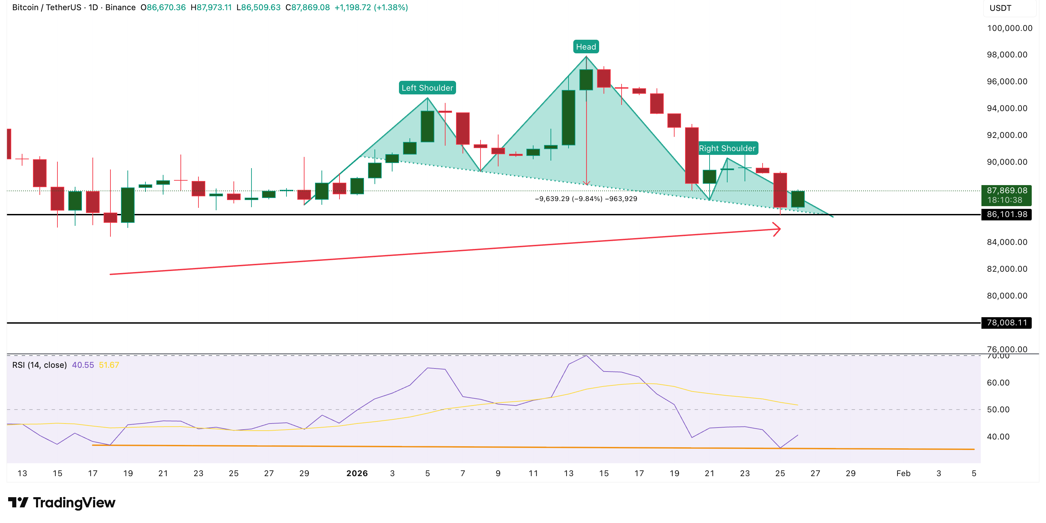Select the Head pattern label on the chart
This screenshot has height=523, width=1046.
click(x=586, y=46)
